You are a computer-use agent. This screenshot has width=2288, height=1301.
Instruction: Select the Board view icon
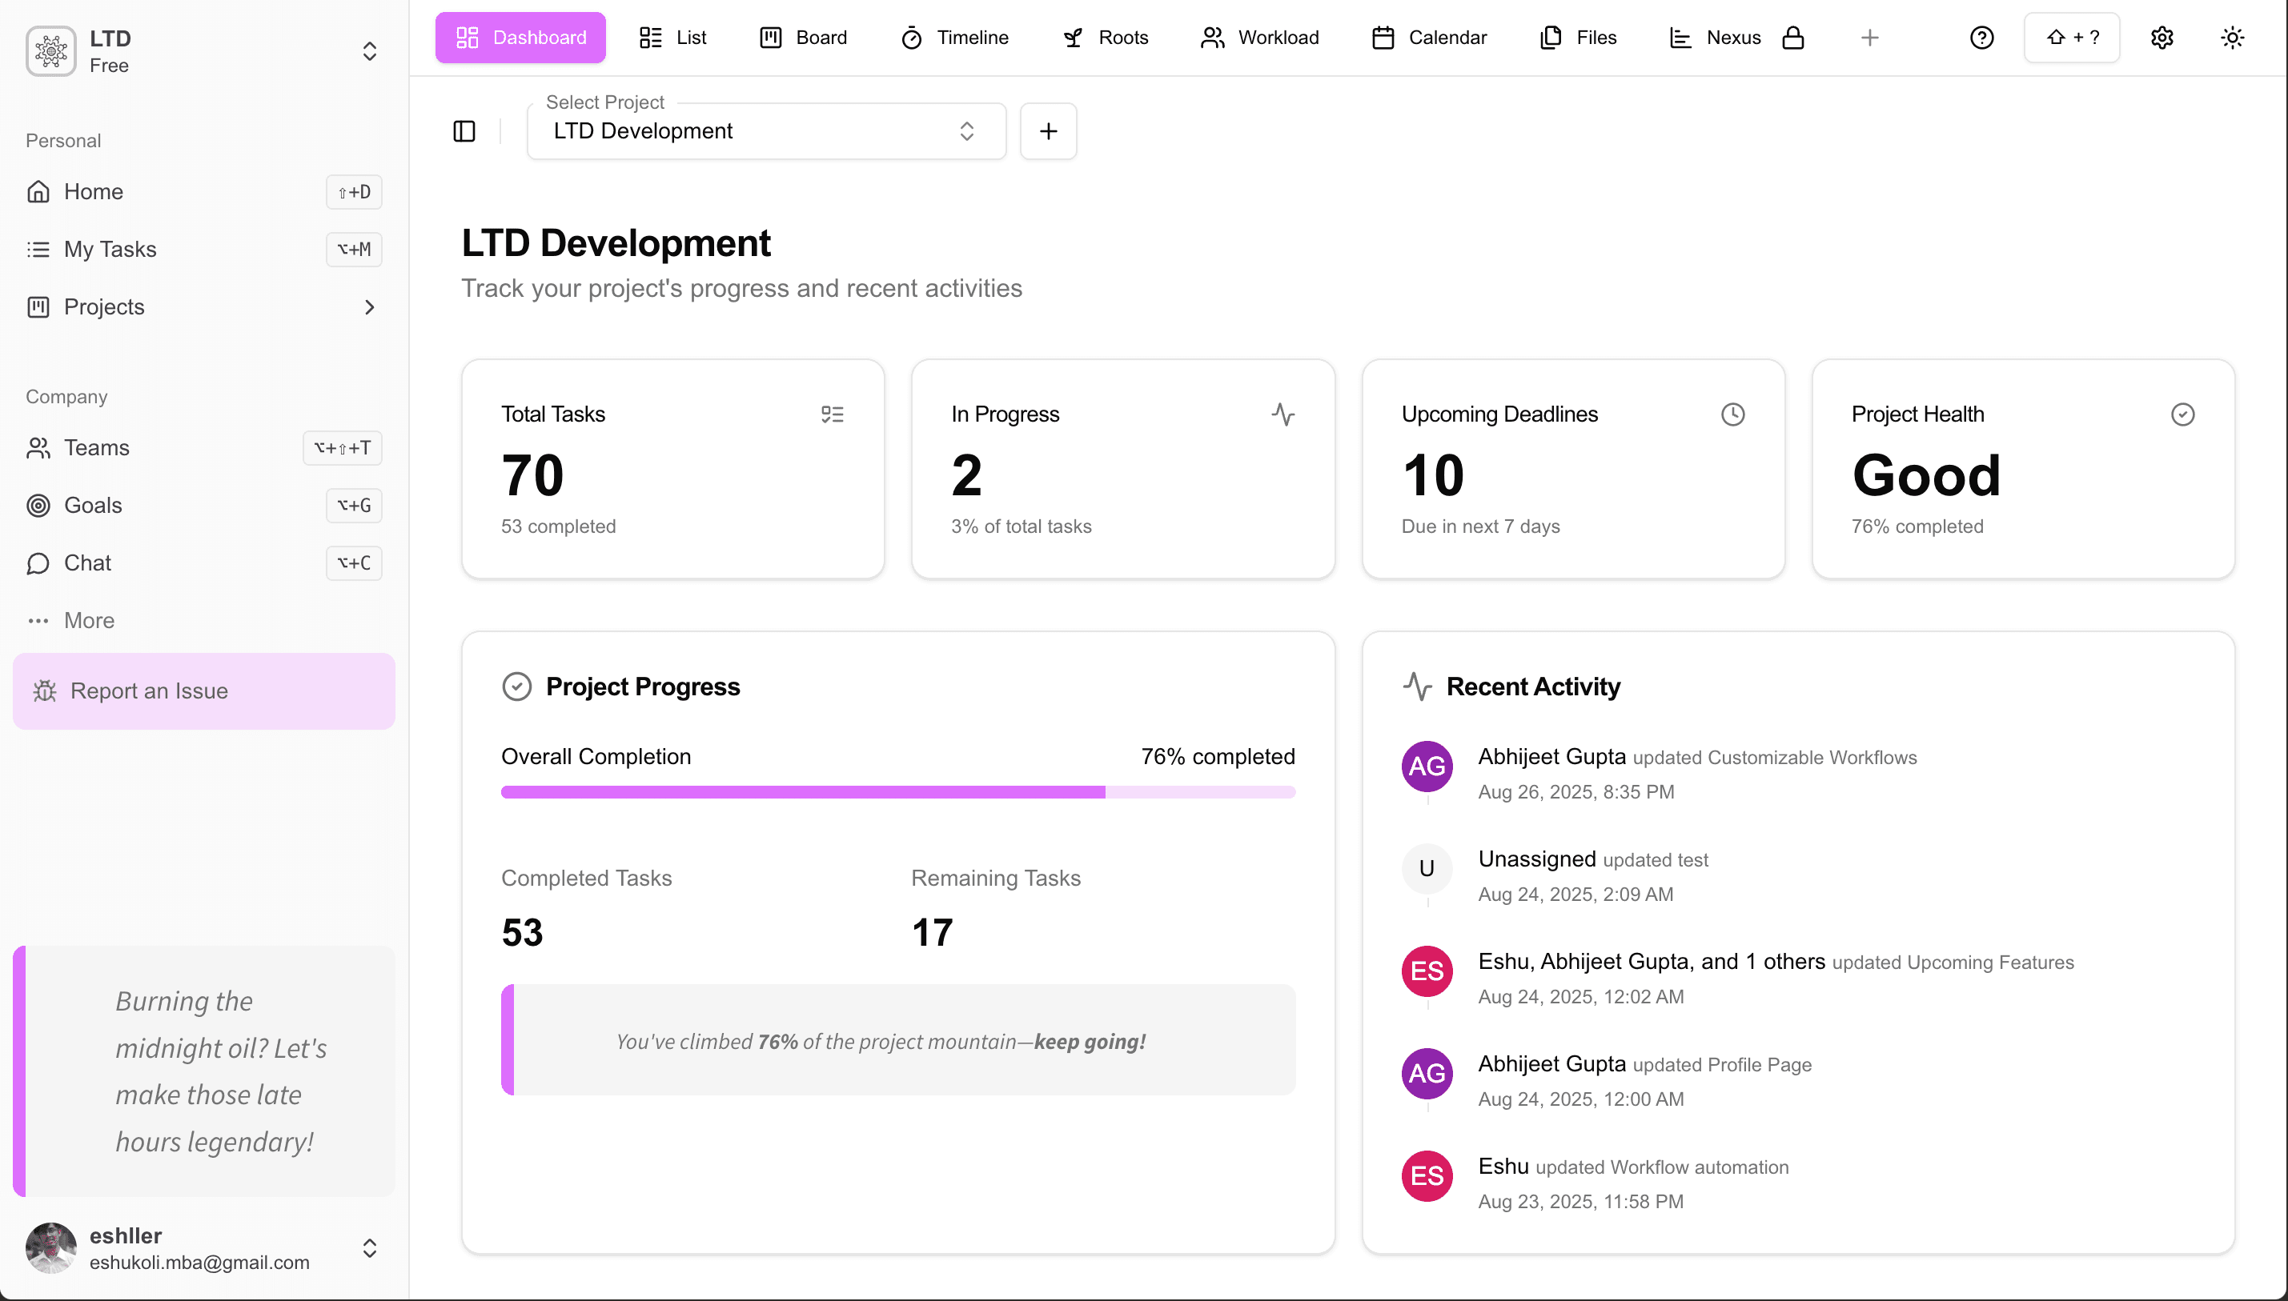(771, 38)
